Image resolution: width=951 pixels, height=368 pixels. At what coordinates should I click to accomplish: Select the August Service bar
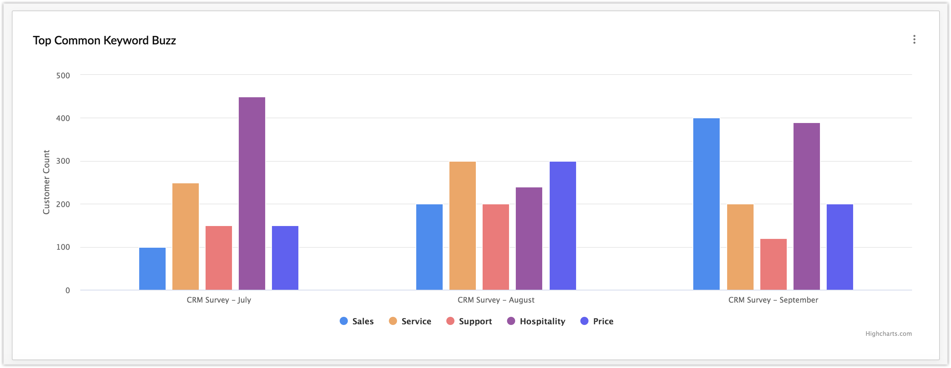(462, 225)
